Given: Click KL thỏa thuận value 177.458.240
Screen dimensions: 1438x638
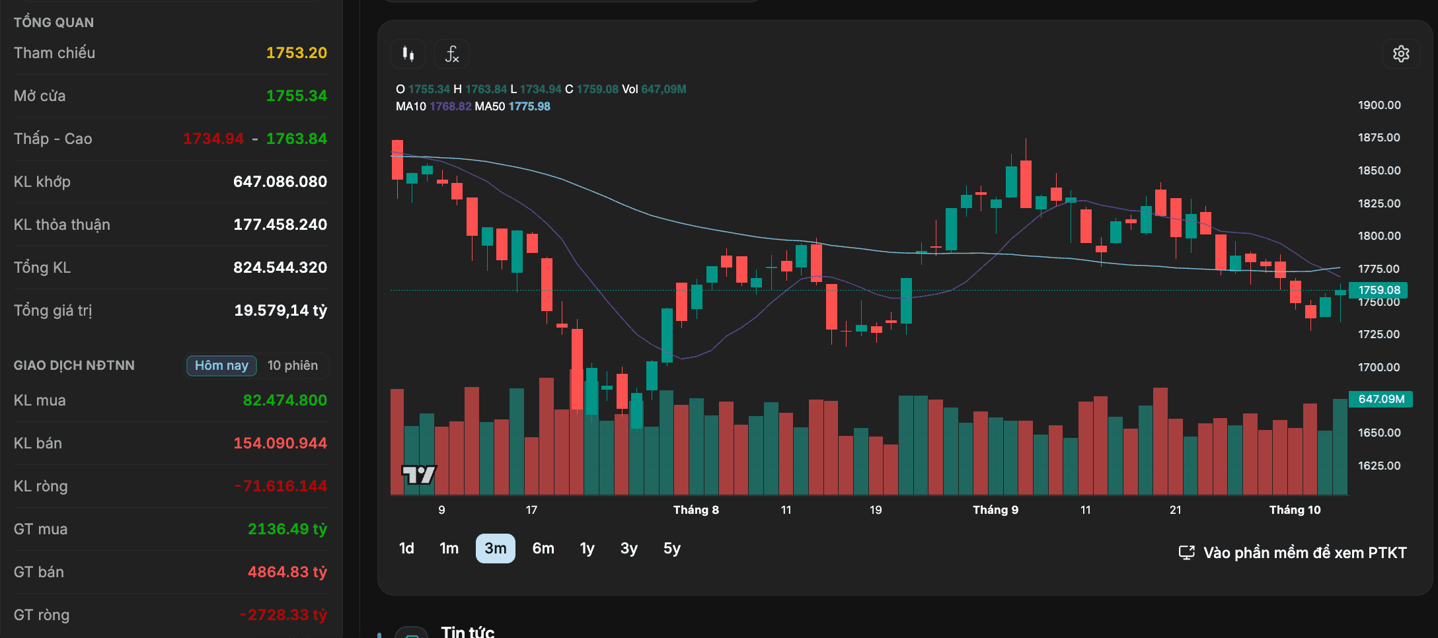Looking at the screenshot, I should [x=280, y=225].
